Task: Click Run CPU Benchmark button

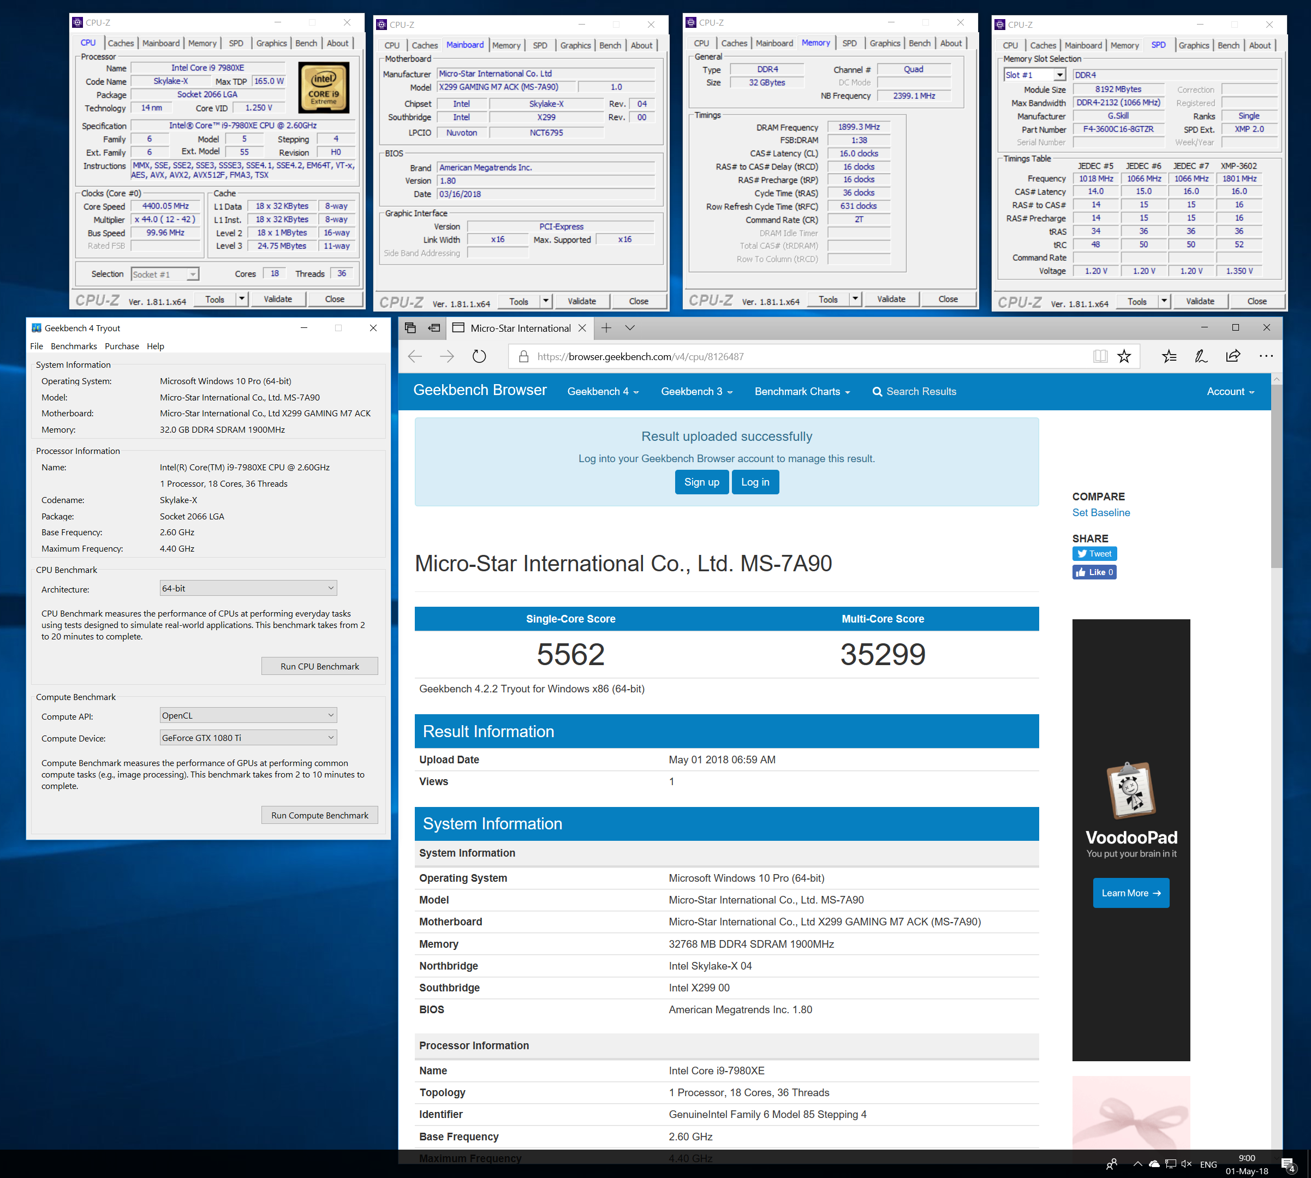Action: [320, 666]
